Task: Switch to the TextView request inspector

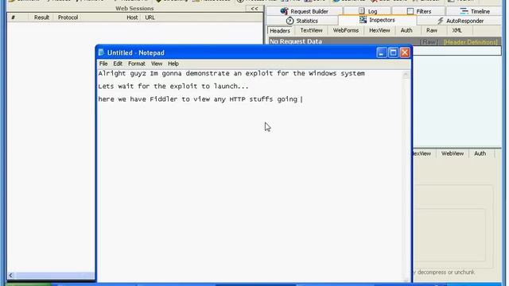Action: pos(311,30)
